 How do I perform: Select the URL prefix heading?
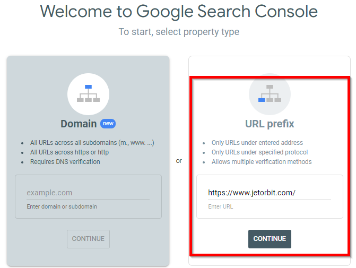270,124
